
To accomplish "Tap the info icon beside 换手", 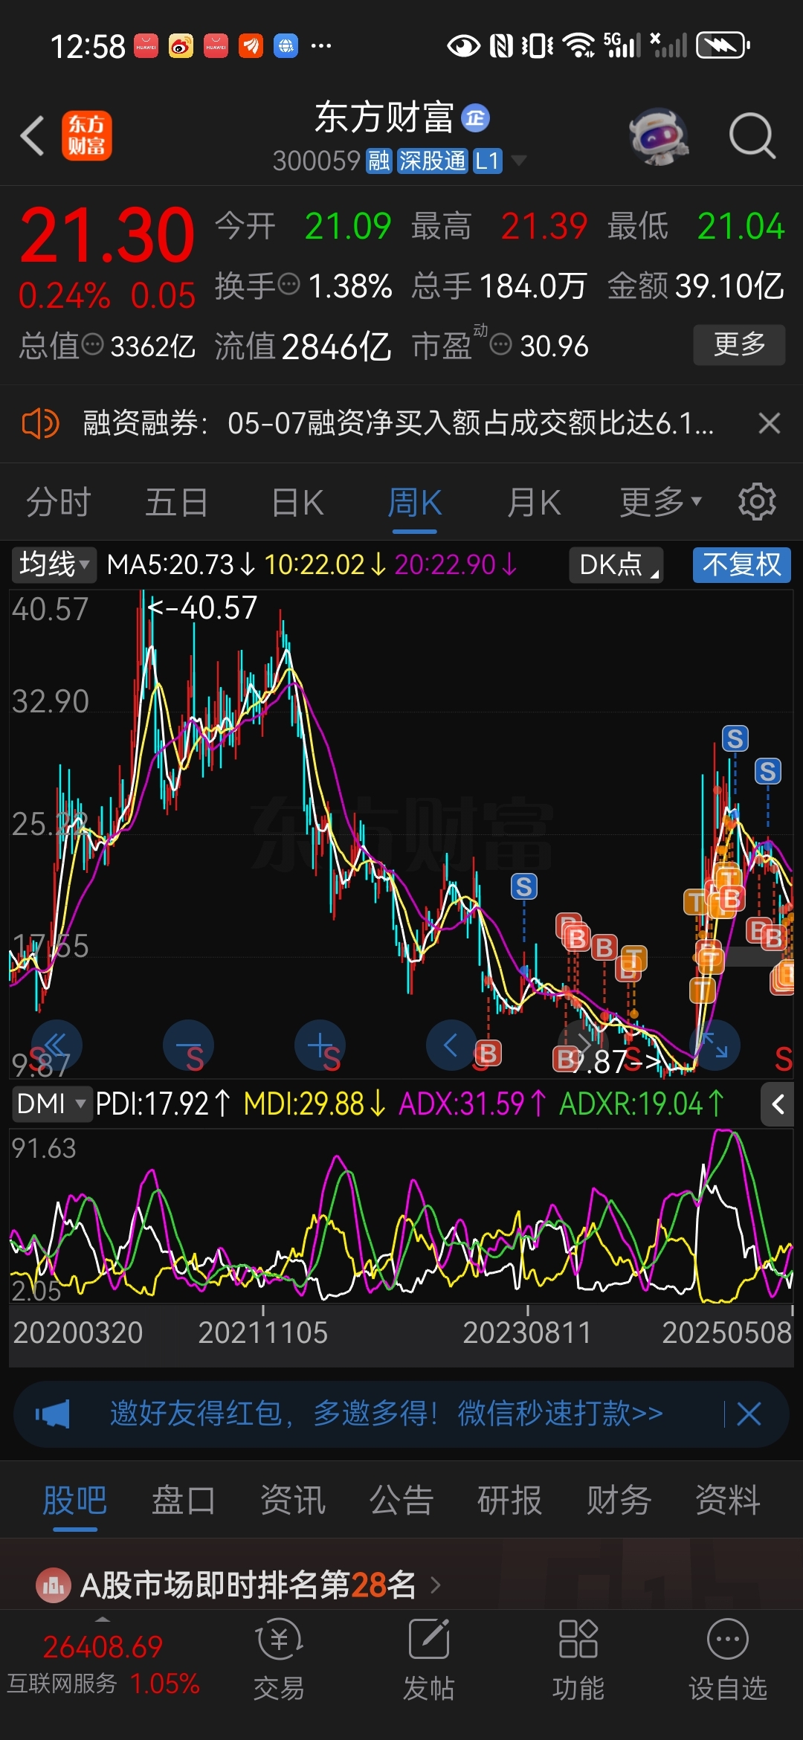I will tap(288, 283).
